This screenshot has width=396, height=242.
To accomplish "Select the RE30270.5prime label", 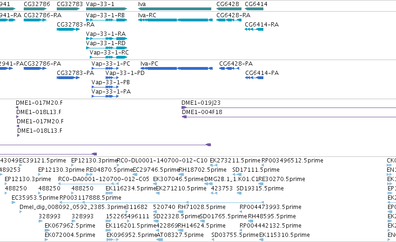I will tap(282, 179).
